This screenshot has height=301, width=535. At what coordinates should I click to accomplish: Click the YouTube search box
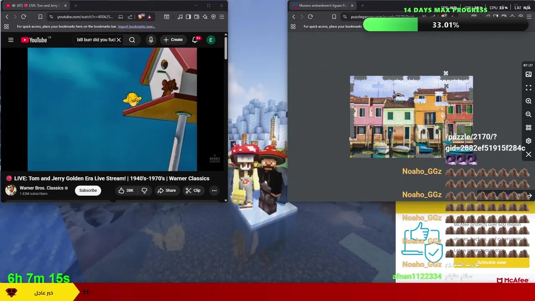coord(95,40)
